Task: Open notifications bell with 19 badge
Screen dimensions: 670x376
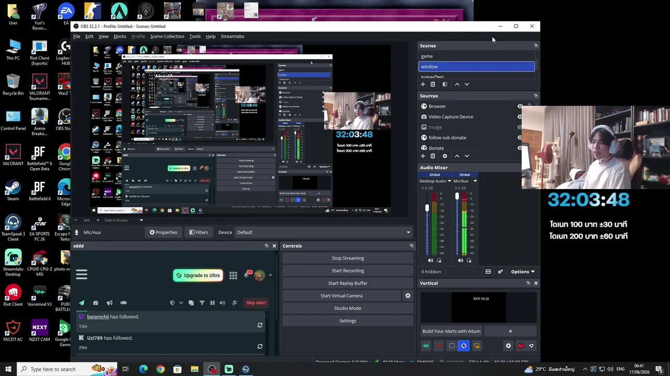Action: (x=247, y=274)
